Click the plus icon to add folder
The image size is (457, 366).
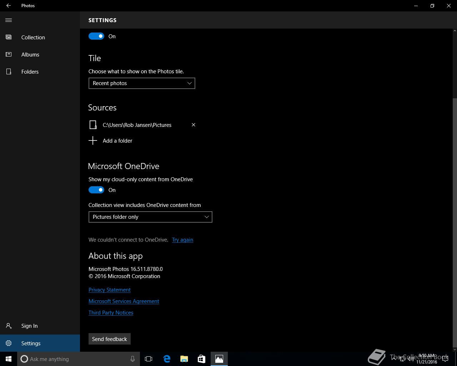pos(93,140)
